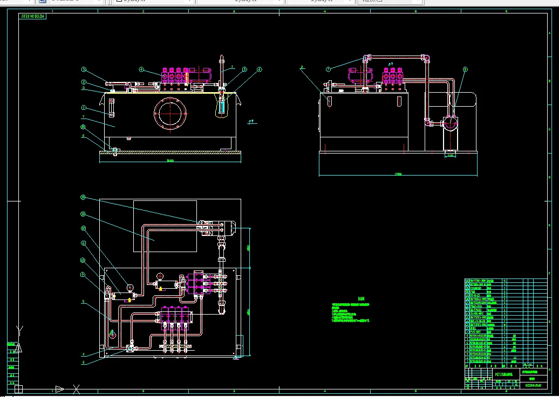This screenshot has height=397, width=559.
Task: Open the layer properties manager icon in toolbar
Action: (x=43, y=1)
